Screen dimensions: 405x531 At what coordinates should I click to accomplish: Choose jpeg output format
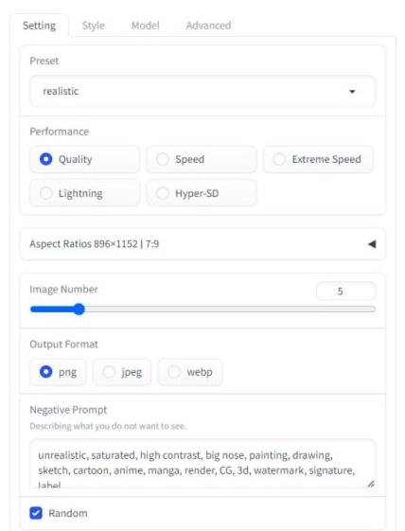(x=122, y=372)
